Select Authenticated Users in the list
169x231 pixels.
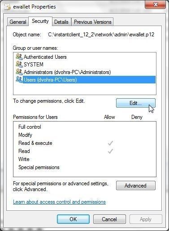45,57
